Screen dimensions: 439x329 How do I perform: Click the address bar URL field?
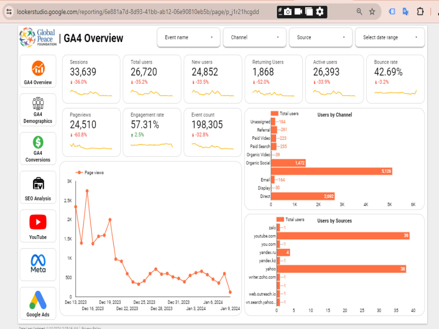click(138, 12)
